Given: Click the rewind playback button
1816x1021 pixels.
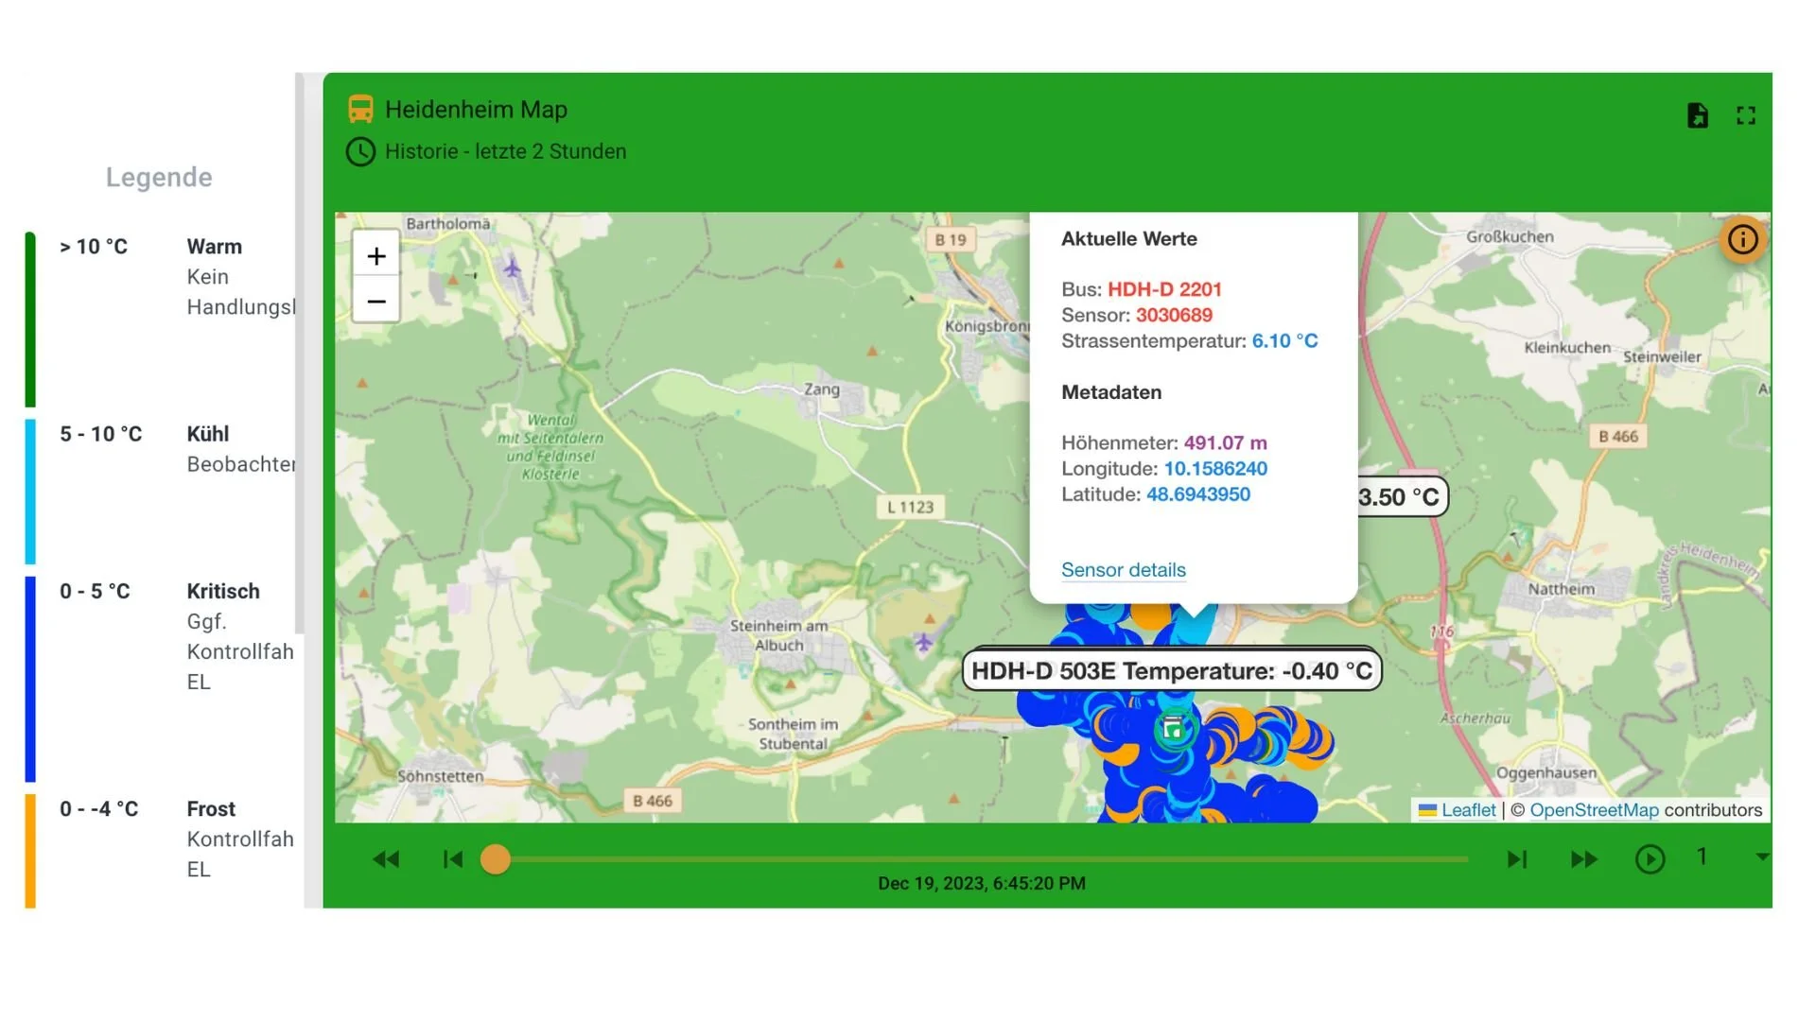Looking at the screenshot, I should click(x=386, y=859).
